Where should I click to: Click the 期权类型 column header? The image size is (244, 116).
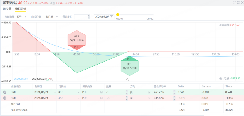click(87, 86)
